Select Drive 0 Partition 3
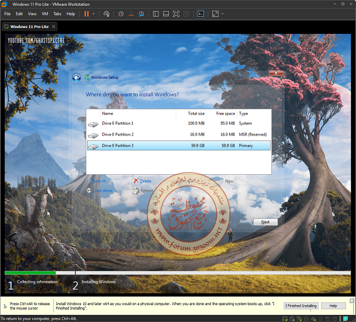 pyautogui.click(x=179, y=145)
